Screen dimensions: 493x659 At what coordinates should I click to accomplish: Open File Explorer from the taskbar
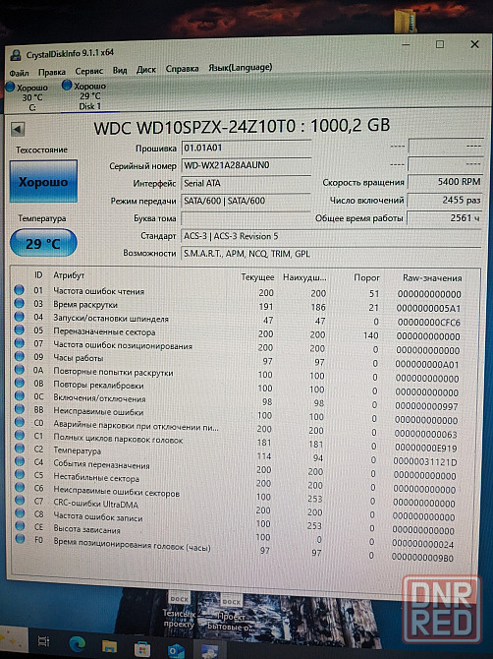click(x=109, y=645)
